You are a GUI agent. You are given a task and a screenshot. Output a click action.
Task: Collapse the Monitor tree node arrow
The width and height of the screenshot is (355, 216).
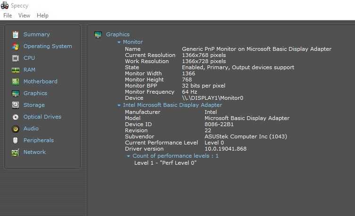tap(119, 42)
